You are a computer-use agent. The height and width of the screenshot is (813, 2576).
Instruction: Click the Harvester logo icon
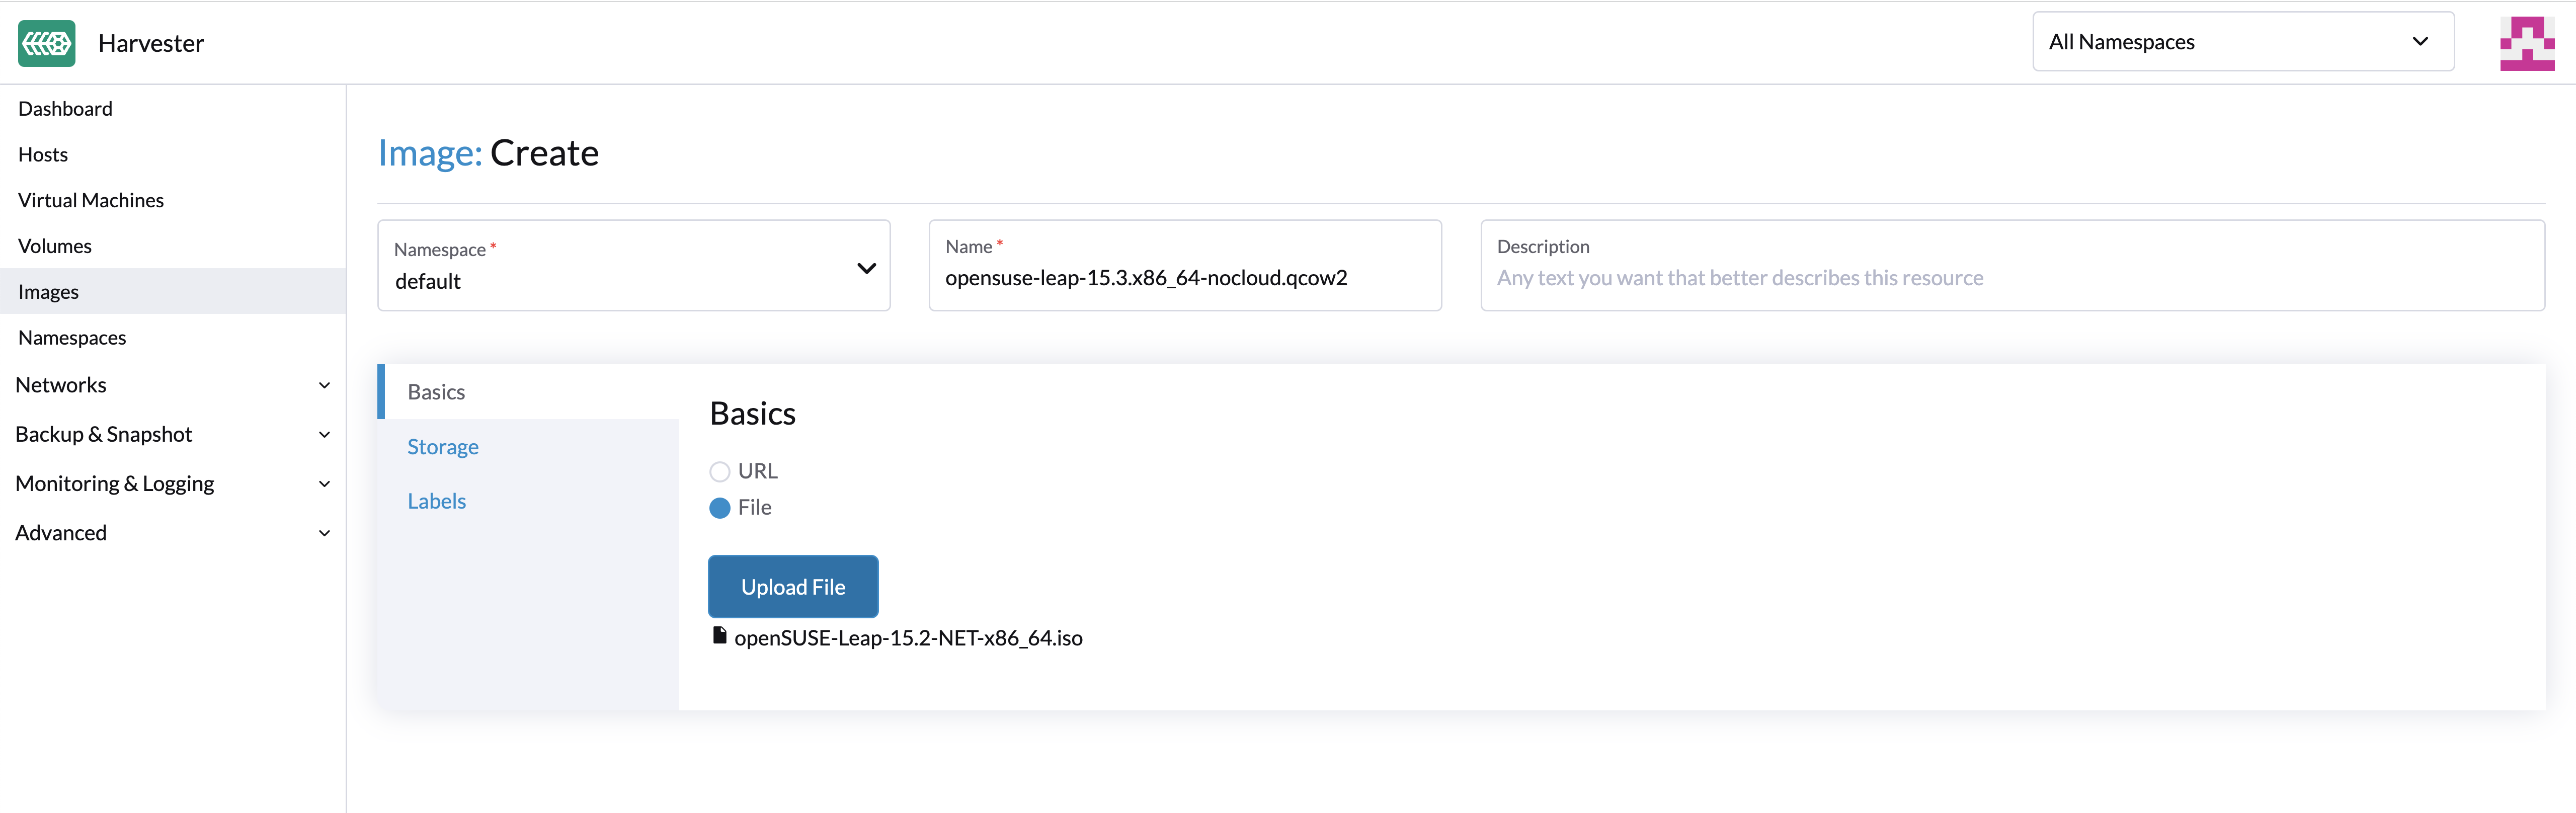click(46, 43)
